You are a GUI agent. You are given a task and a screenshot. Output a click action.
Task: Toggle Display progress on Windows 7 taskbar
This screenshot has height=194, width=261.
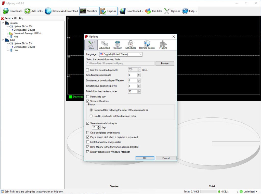pos(88,152)
